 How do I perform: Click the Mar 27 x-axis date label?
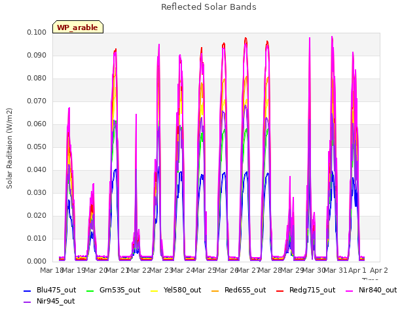pos(249,270)
